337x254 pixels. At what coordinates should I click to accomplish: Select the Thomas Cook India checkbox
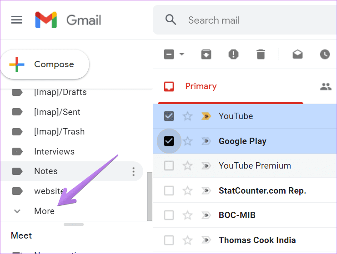point(169,240)
